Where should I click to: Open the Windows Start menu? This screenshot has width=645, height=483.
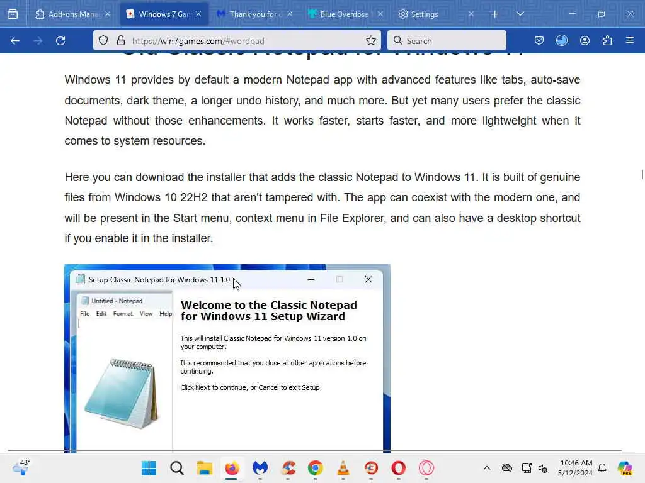click(x=149, y=468)
